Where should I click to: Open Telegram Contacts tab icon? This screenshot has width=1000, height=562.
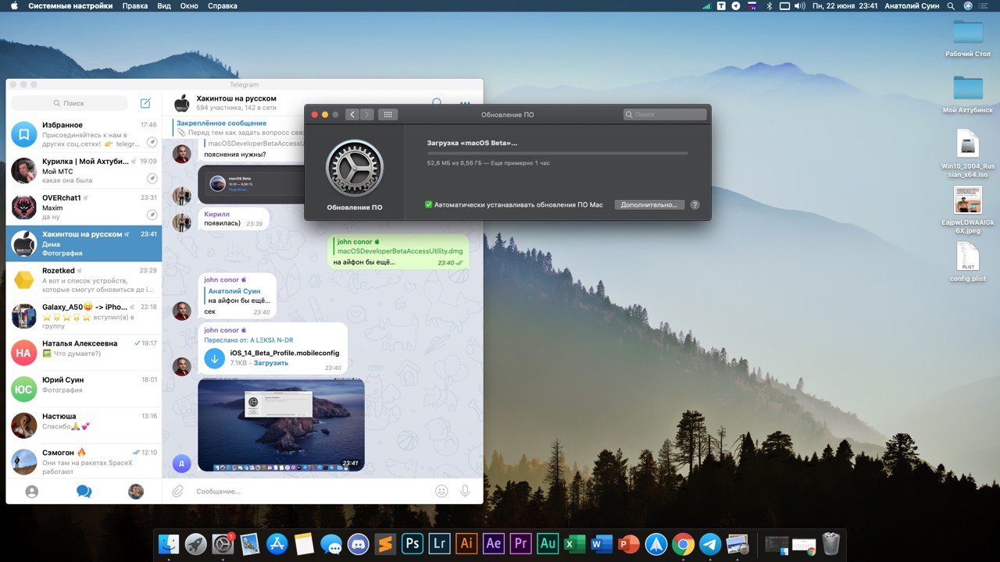pyautogui.click(x=31, y=492)
